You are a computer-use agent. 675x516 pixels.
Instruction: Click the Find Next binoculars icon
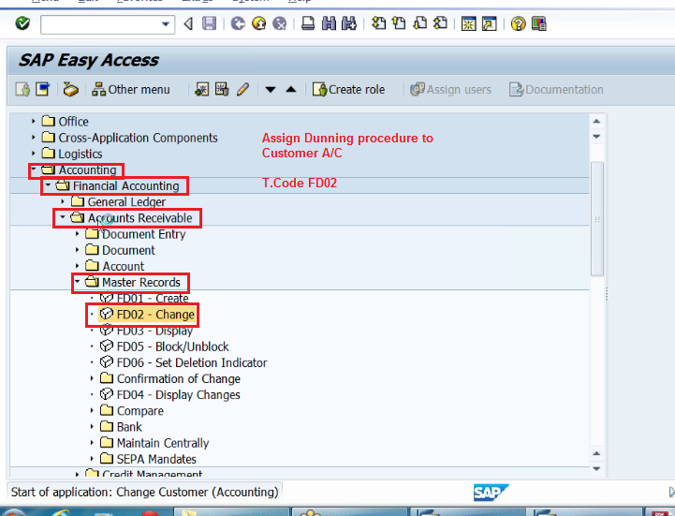349,23
